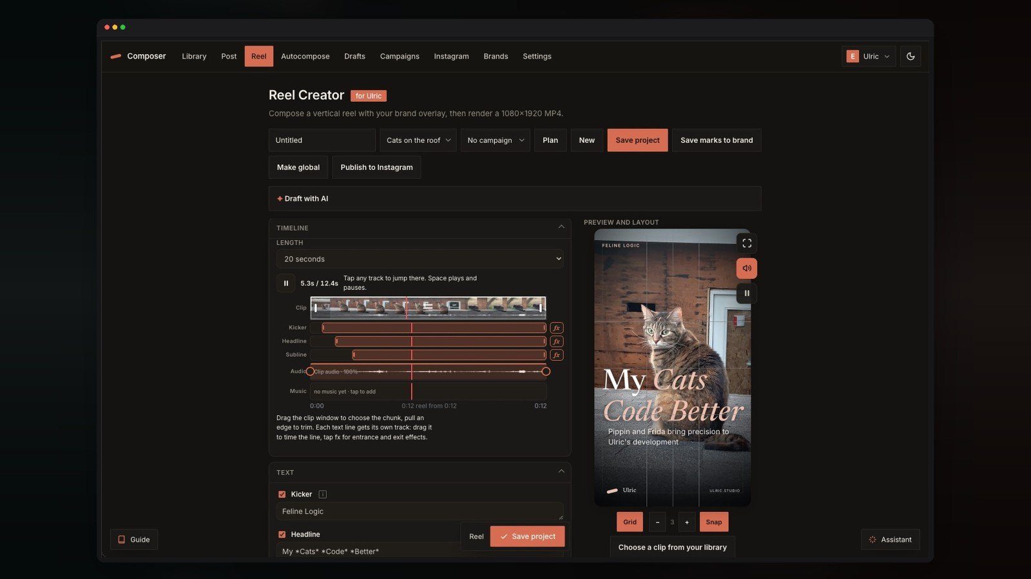Open fx effects for Kicker track
The width and height of the screenshot is (1031, 579).
[557, 328]
